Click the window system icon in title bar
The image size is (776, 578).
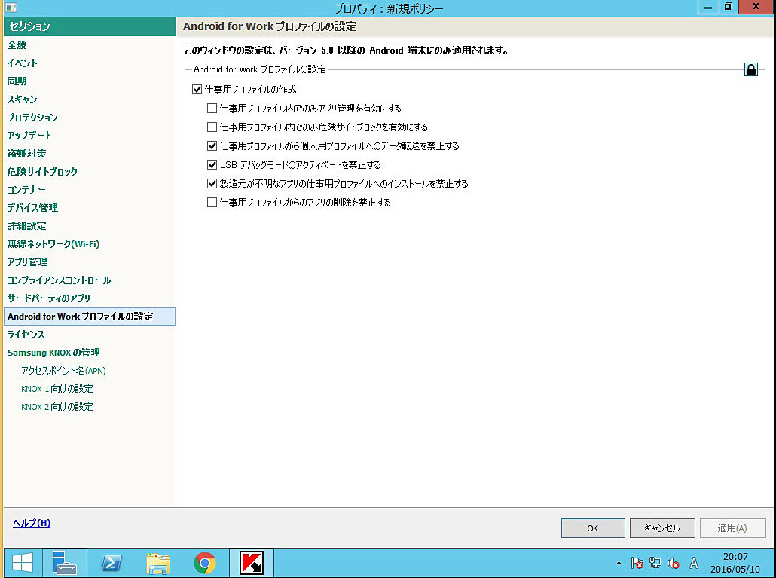pyautogui.click(x=11, y=8)
